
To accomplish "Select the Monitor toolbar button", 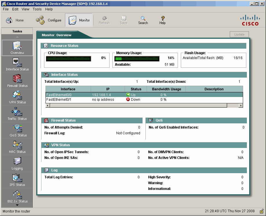I will [79, 20].
